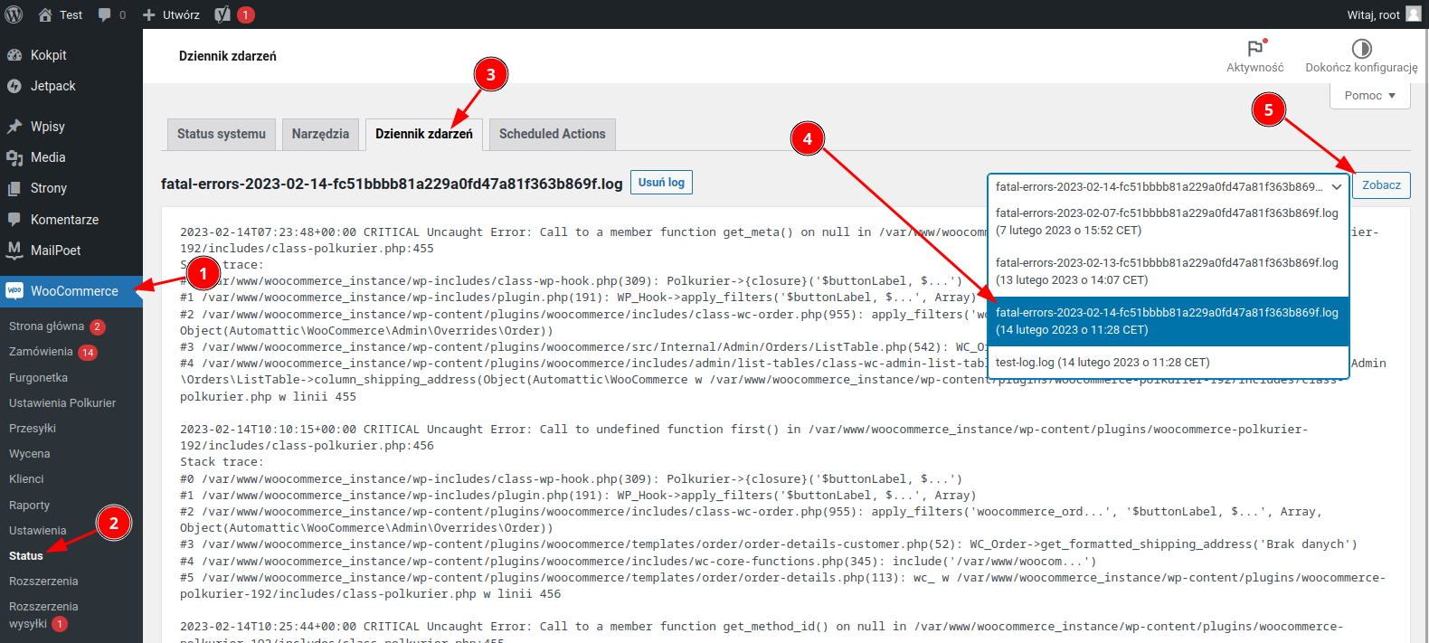Click the Test site name link
This screenshot has width=1429, height=643.
pyautogui.click(x=71, y=14)
